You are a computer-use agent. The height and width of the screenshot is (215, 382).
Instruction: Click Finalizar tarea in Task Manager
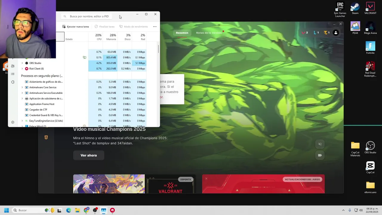[x=104, y=27]
